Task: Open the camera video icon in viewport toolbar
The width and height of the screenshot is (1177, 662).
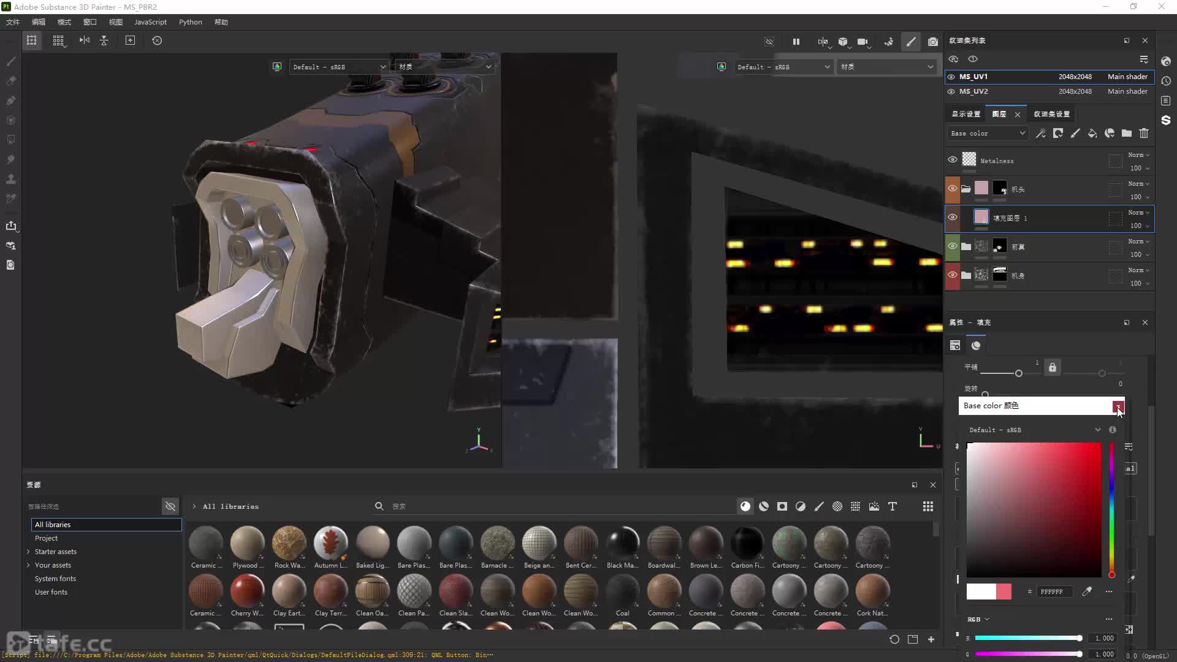Action: (x=863, y=42)
